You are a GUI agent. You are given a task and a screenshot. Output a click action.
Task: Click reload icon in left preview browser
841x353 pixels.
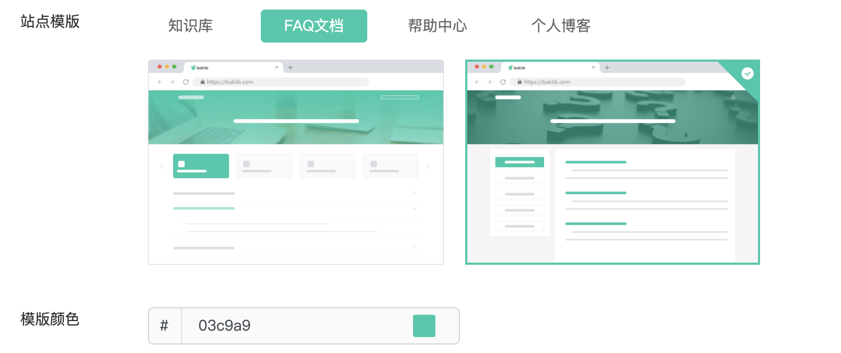point(186,82)
